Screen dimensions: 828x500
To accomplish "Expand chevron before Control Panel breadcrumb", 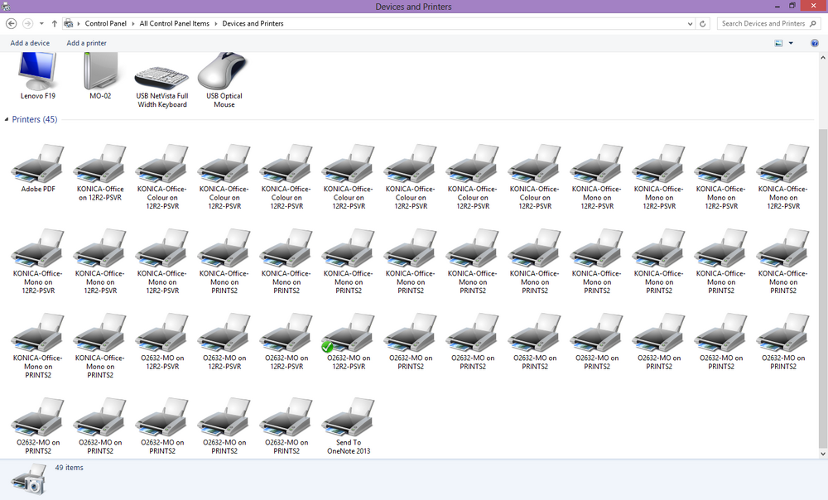I will (79, 24).
